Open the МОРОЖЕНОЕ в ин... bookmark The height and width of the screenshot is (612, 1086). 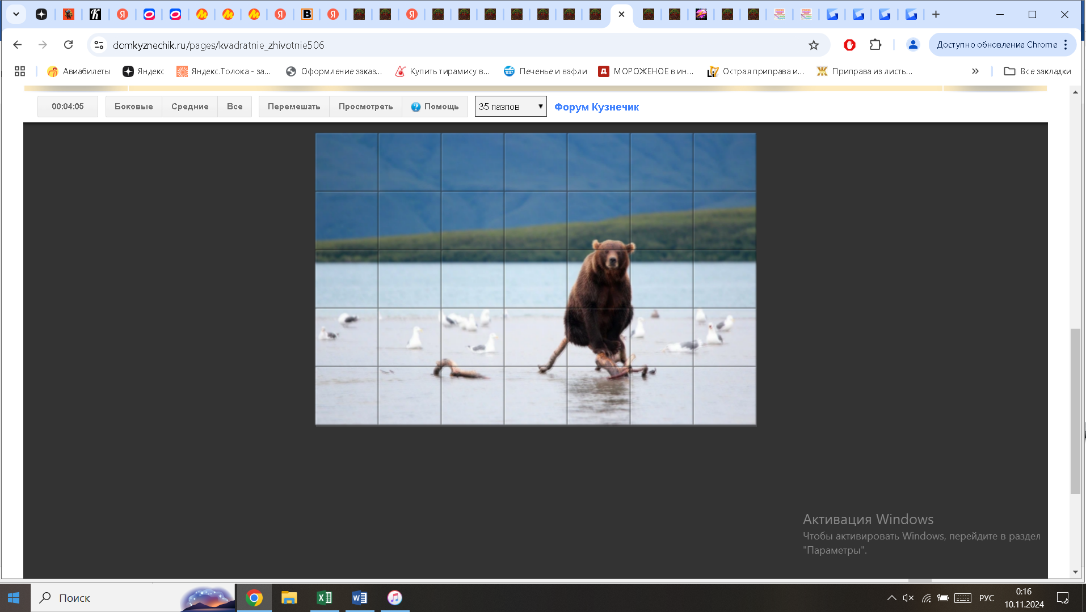pos(646,71)
